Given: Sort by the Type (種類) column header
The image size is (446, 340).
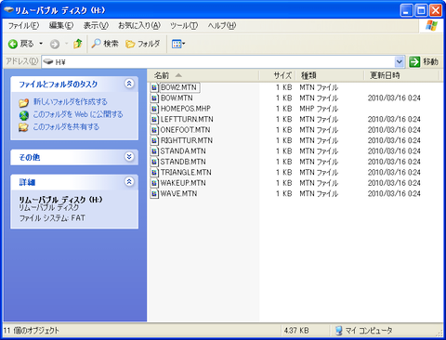Looking at the screenshot, I should click(330, 75).
